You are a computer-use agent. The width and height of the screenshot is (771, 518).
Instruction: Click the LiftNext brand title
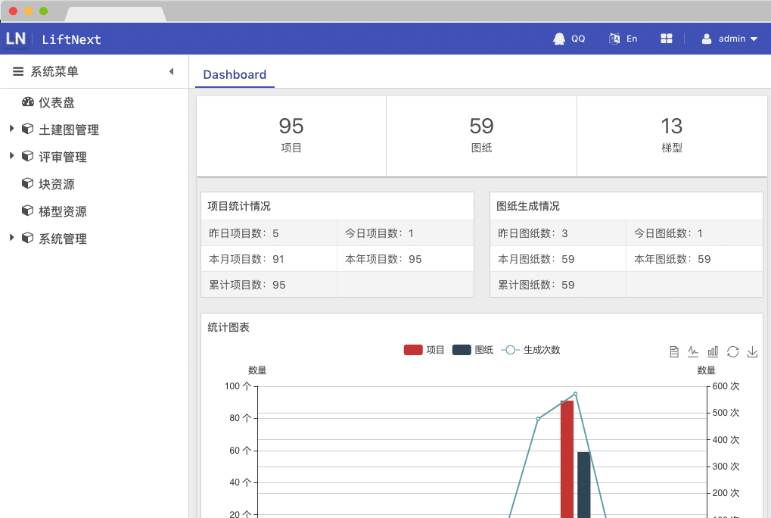[x=71, y=39]
